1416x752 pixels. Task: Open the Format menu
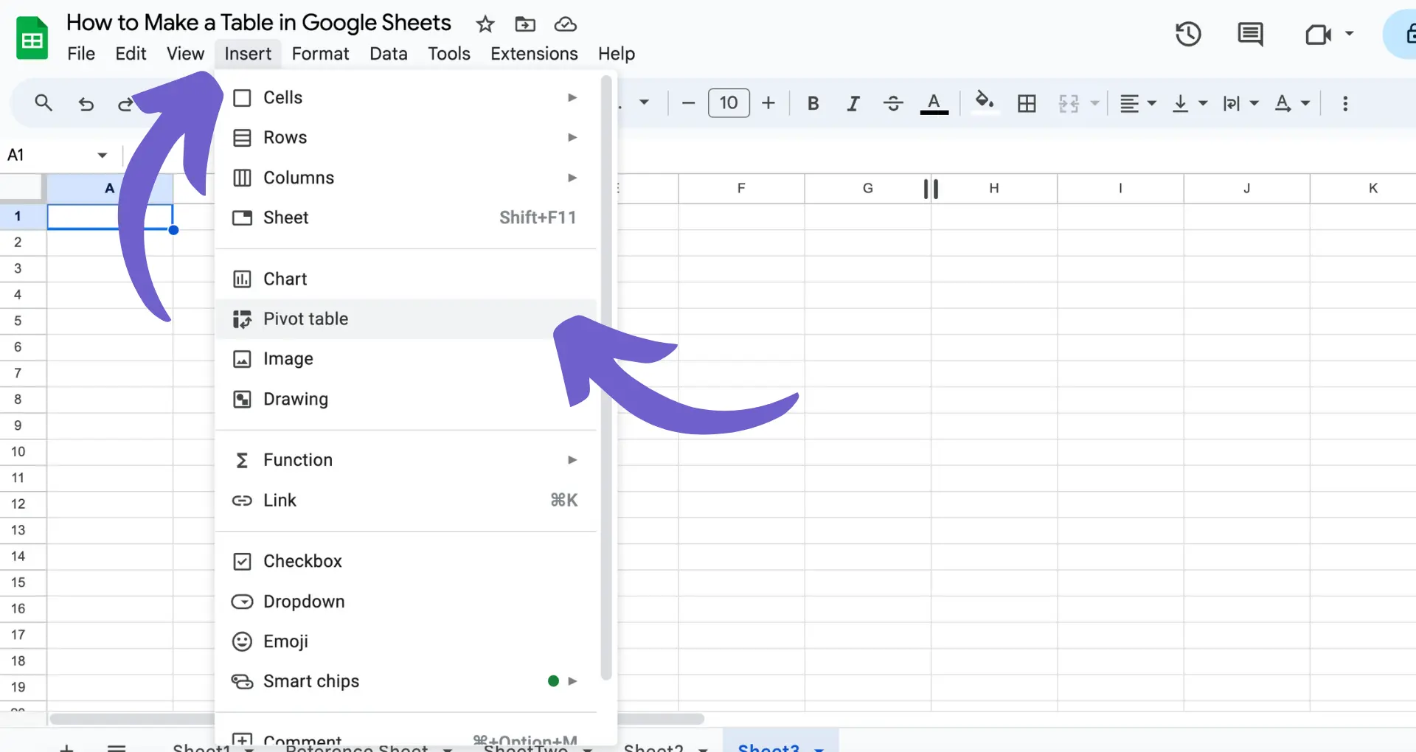click(320, 54)
